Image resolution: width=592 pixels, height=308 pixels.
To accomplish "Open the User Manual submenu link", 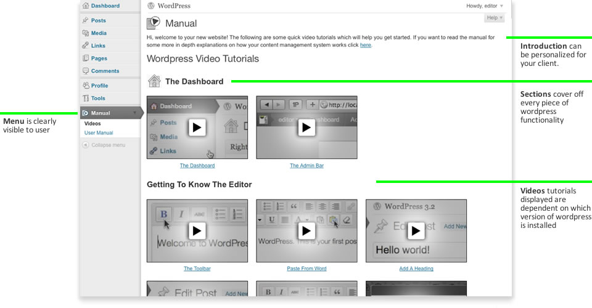I will 99,132.
